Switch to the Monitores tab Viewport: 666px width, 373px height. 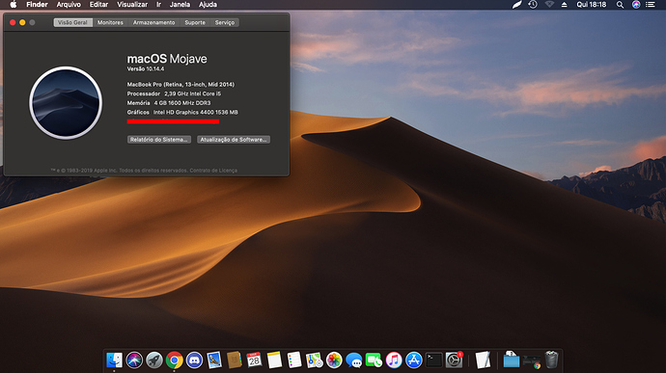click(110, 22)
